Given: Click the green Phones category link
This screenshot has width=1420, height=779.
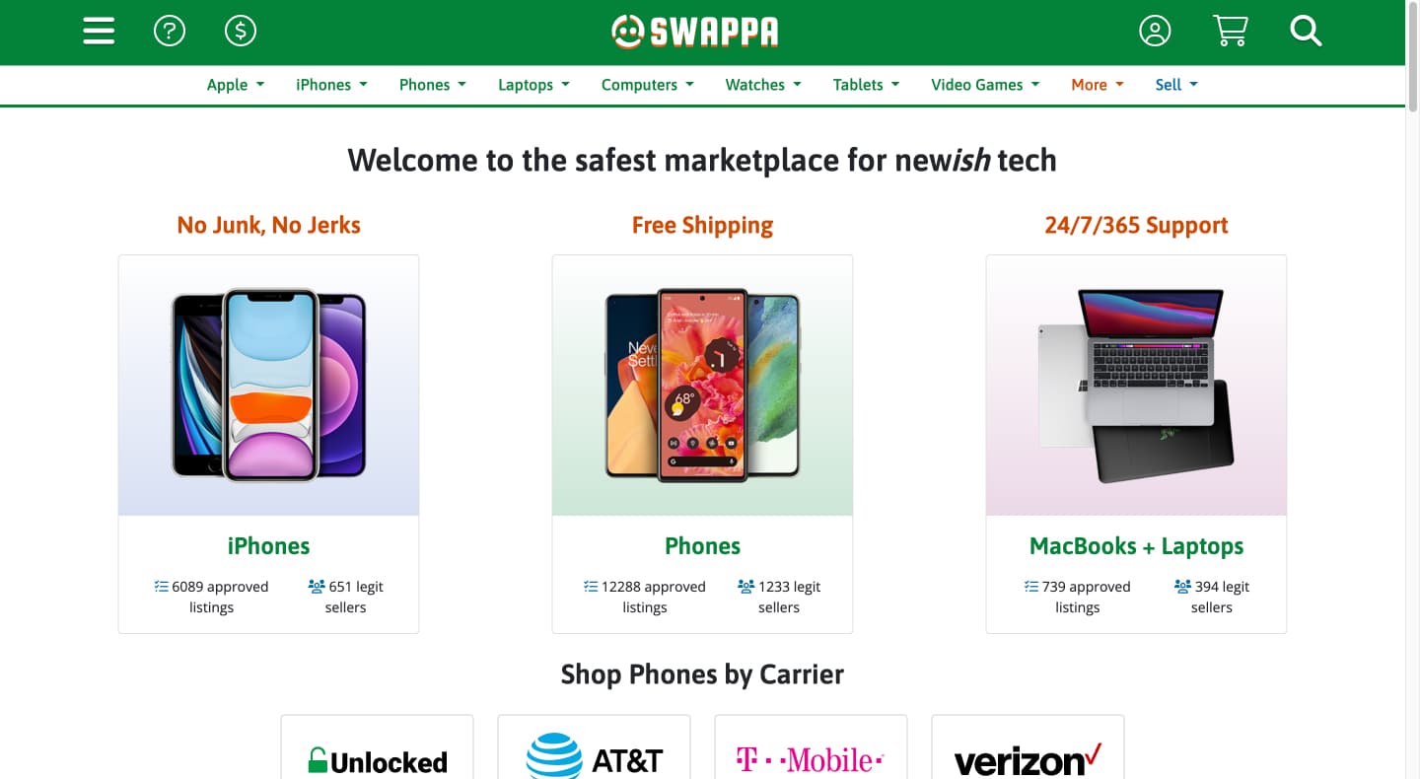Looking at the screenshot, I should coord(702,546).
